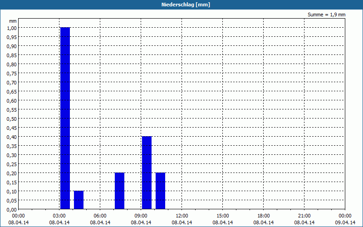Click the 0,65 y-axis label

click(12, 92)
